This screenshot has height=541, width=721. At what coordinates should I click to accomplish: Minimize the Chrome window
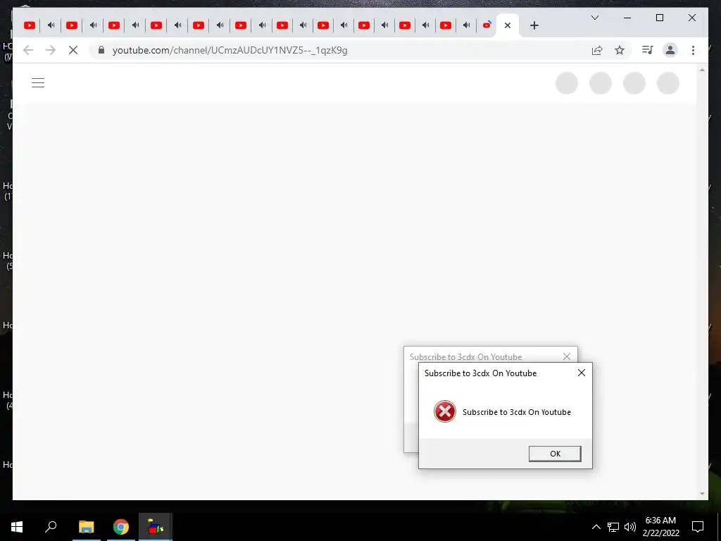point(627,18)
